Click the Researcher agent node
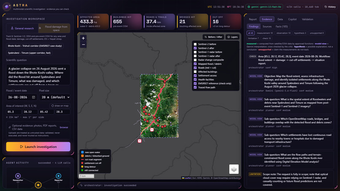340x191 pixels. click(x=18, y=176)
